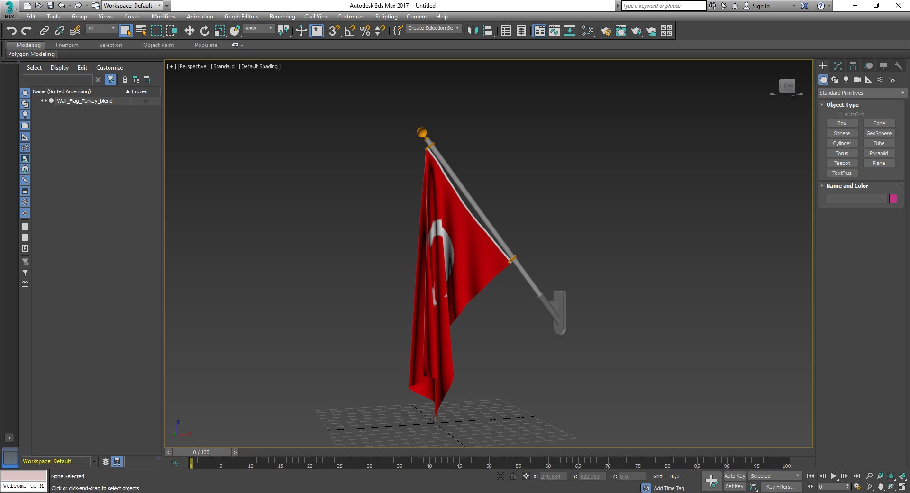Toggle Percent Snap in the toolbar
The height and width of the screenshot is (493, 910).
click(364, 31)
